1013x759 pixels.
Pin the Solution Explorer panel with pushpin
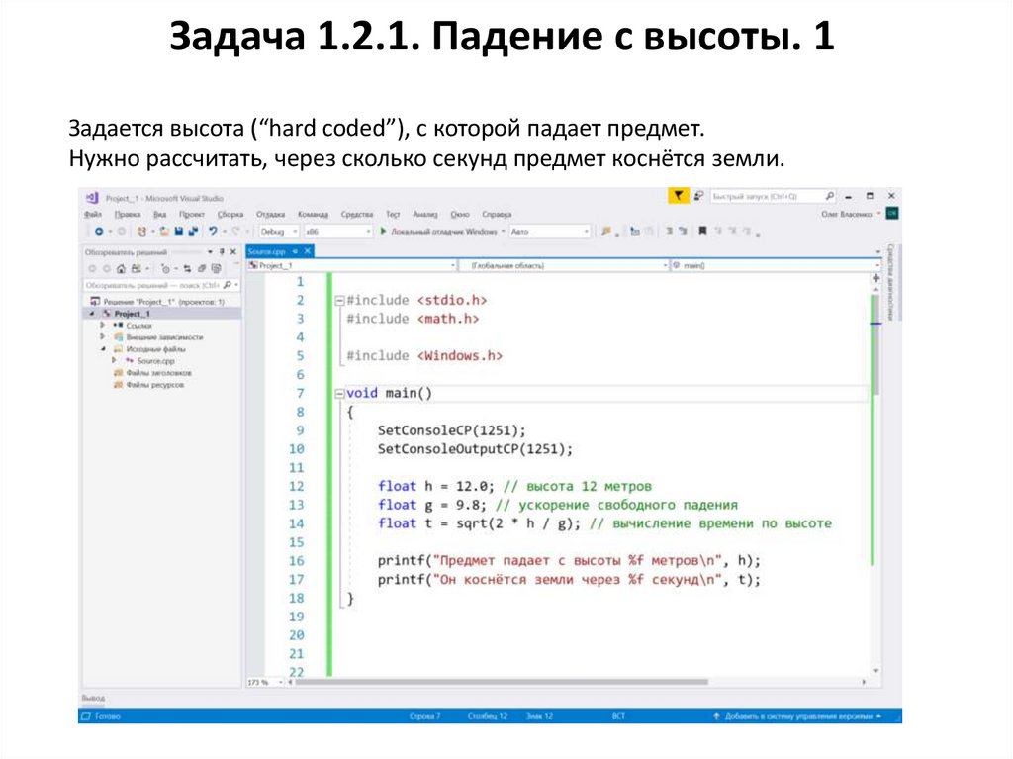tap(222, 251)
